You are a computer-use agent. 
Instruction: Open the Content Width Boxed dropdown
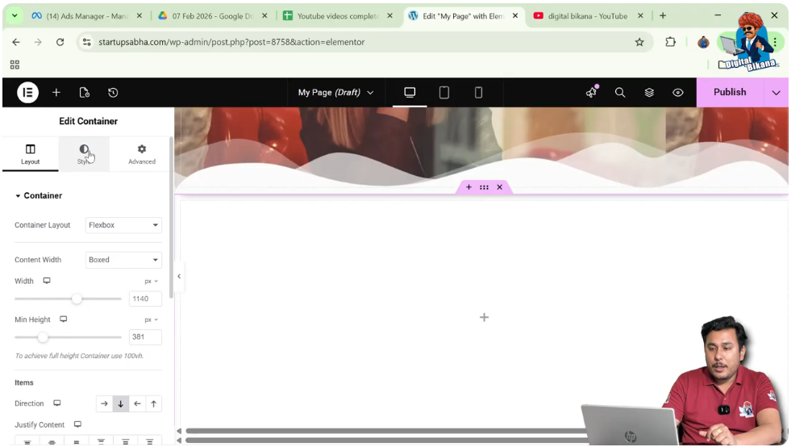click(123, 260)
